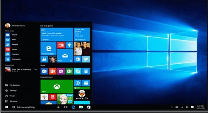Screen dimensions: 208x113
Task: Click the Life at a glance heading
Action: coord(47,26)
